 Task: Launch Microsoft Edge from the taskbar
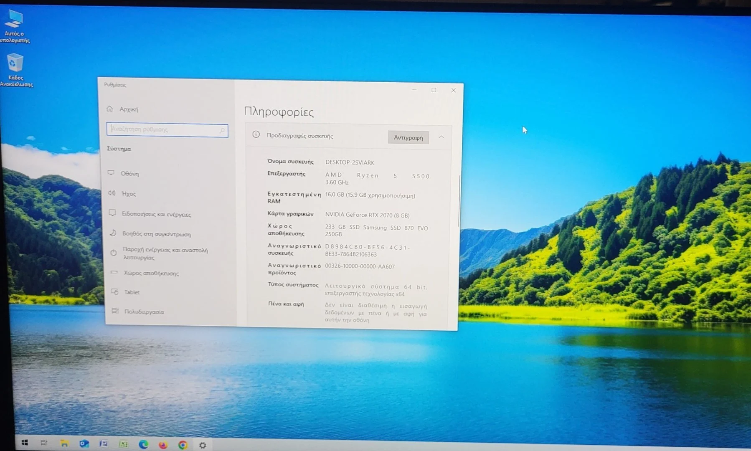(143, 444)
